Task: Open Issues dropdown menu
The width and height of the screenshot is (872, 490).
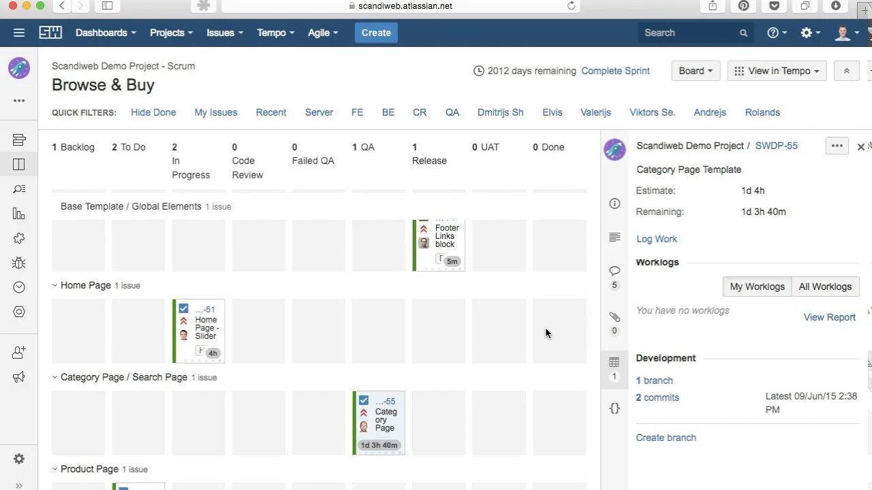Action: 224,33
